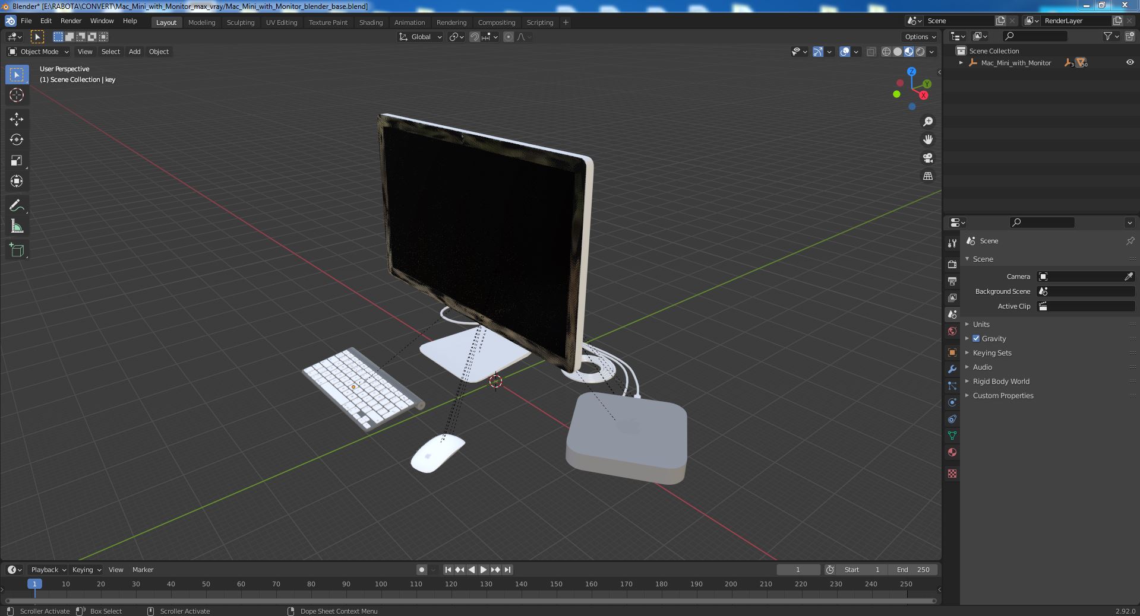Viewport: 1140px width, 616px height.
Task: Toggle auto keying record button
Action: tap(422, 570)
